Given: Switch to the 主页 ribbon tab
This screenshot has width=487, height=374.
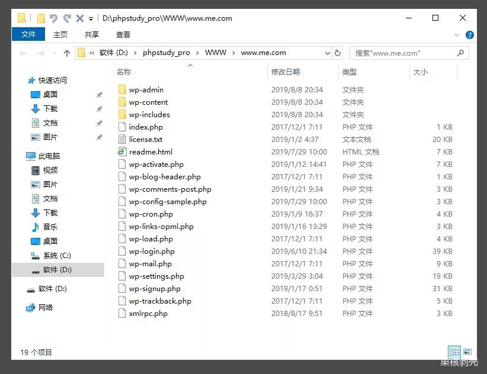Looking at the screenshot, I should coord(60,34).
